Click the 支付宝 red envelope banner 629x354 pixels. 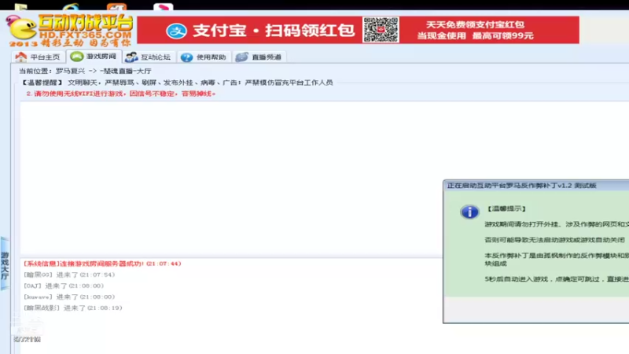358,30
